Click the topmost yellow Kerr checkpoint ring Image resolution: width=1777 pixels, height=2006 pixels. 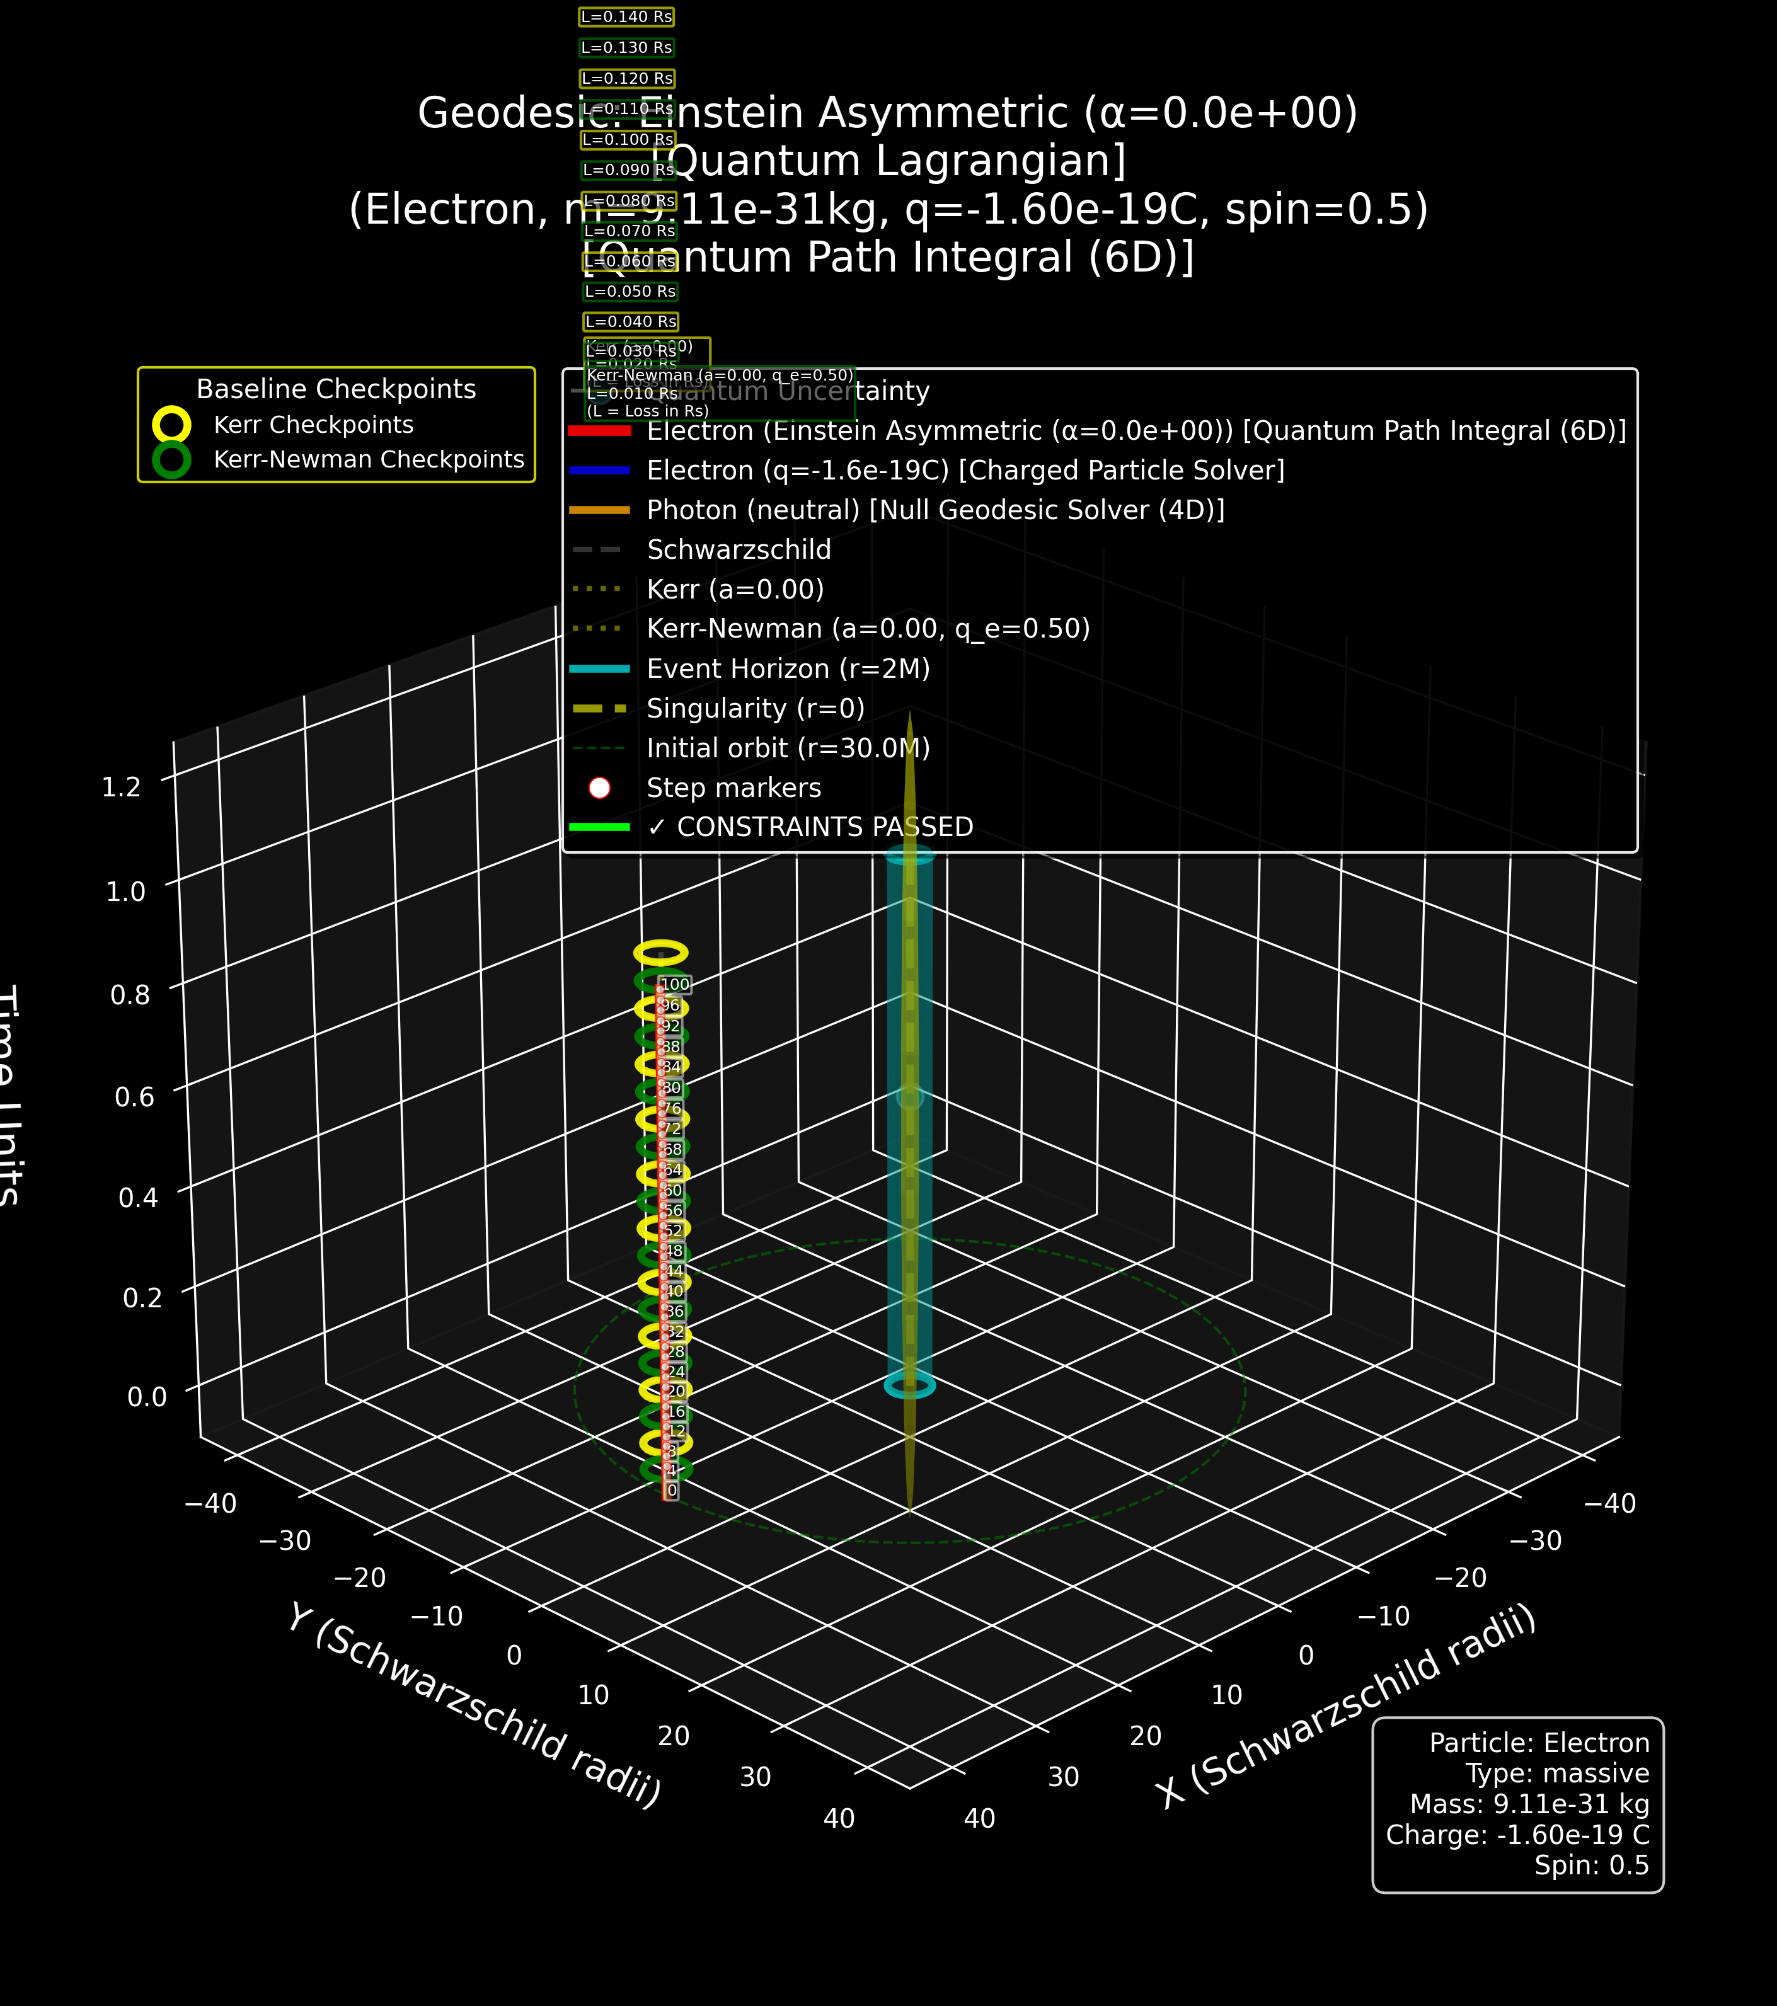pos(661,953)
